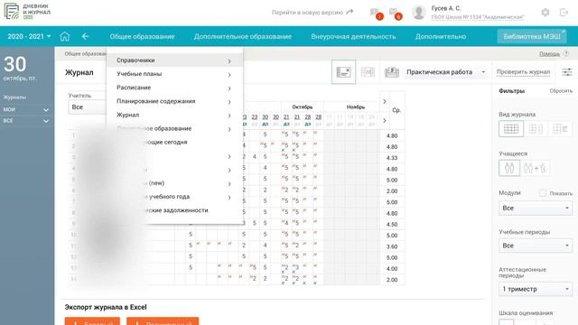The height and width of the screenshot is (325, 578).
Task: Click Перейти в новую версию link
Action: [x=312, y=13]
